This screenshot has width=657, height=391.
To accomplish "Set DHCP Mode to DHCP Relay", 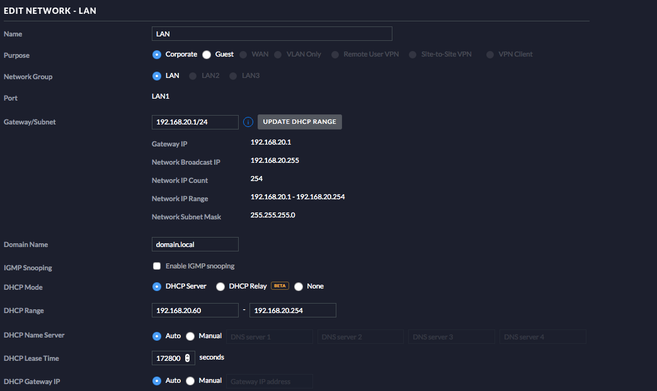I will pos(220,287).
